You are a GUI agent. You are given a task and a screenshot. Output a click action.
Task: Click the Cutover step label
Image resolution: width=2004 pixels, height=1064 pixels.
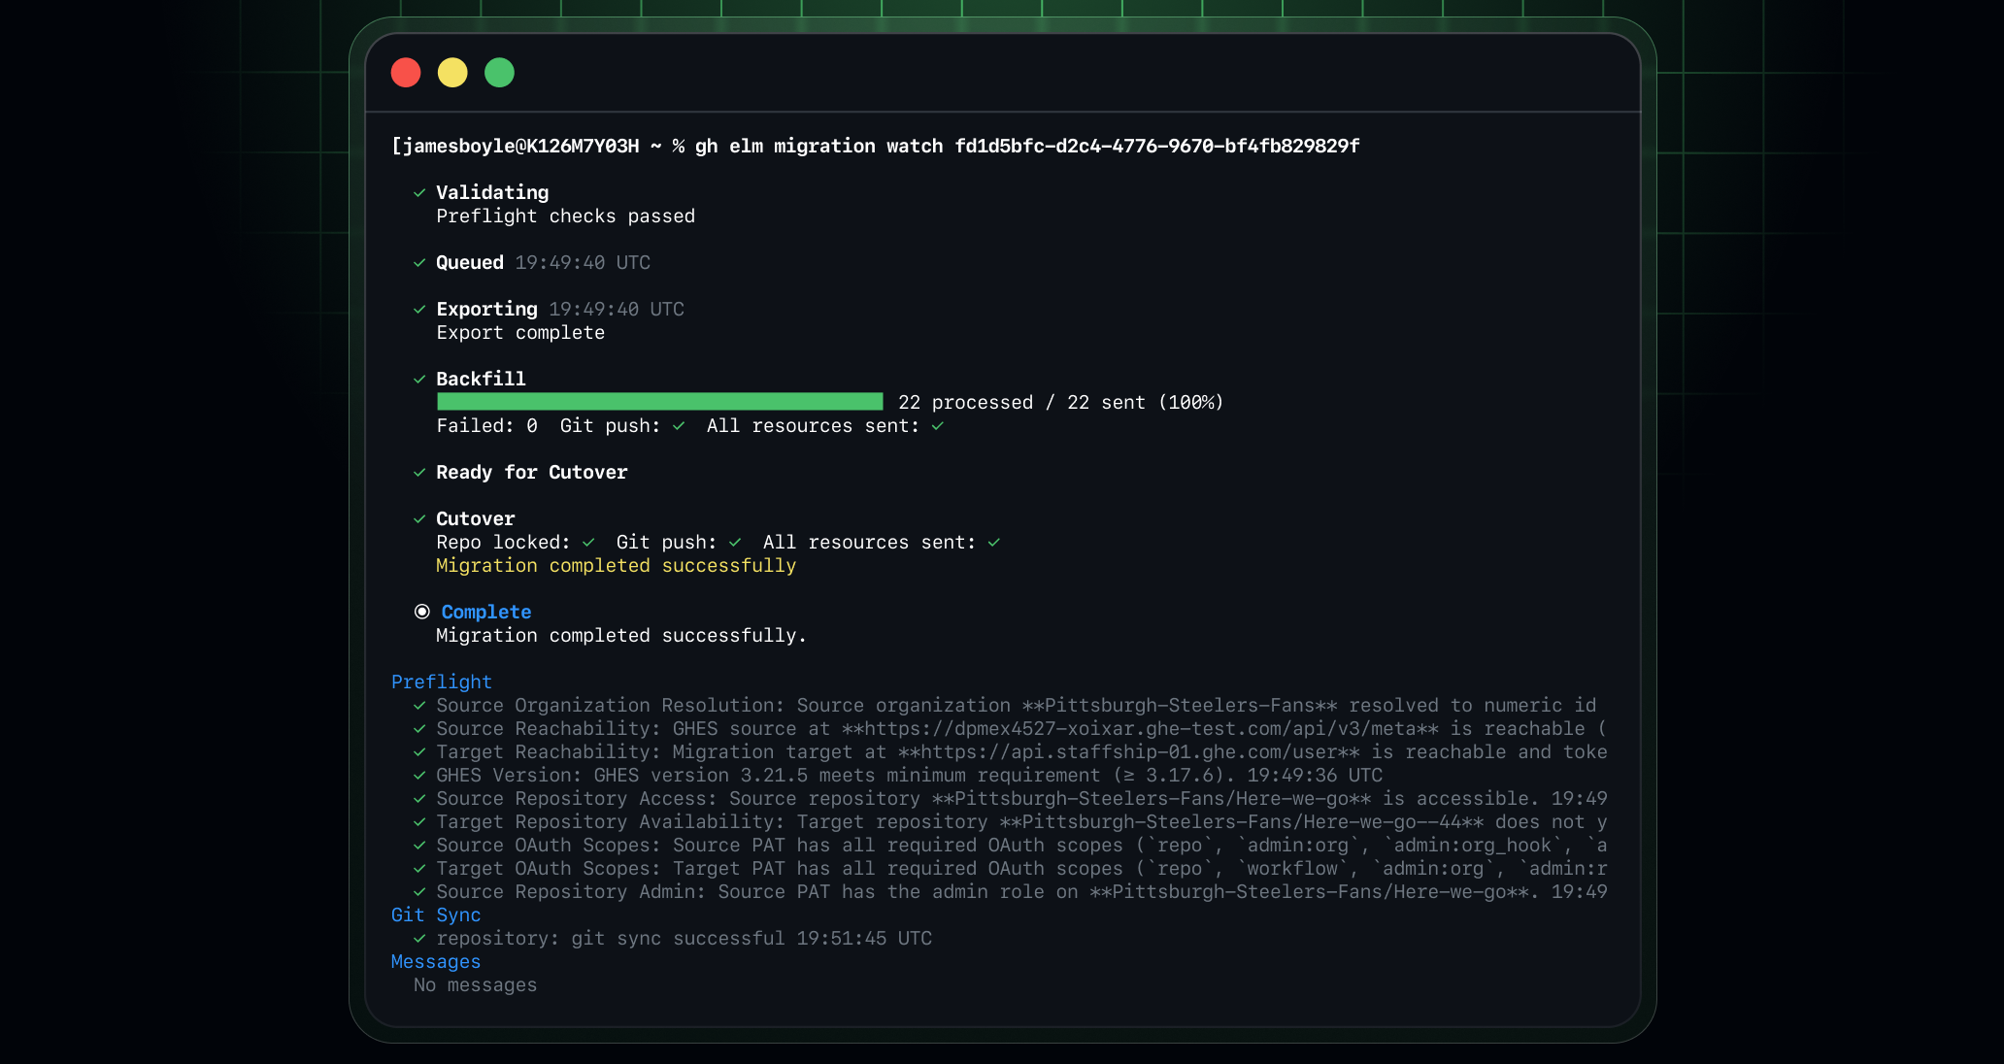coord(476,519)
